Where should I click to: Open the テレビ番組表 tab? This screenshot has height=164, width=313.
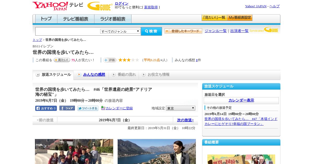76,19
